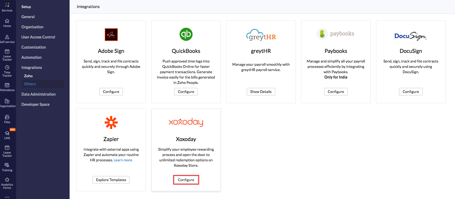Viewport: 455px width, 199px height.
Task: Open the Data Administration menu
Action: coord(39,94)
